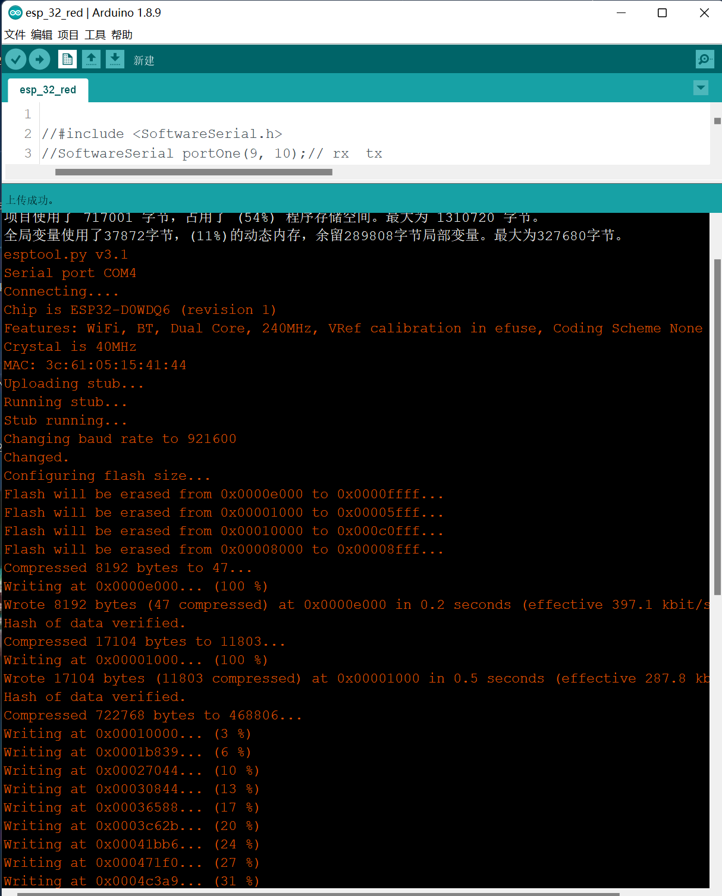The width and height of the screenshot is (722, 896).
Task: Click the Verify checkmark button
Action: point(15,59)
